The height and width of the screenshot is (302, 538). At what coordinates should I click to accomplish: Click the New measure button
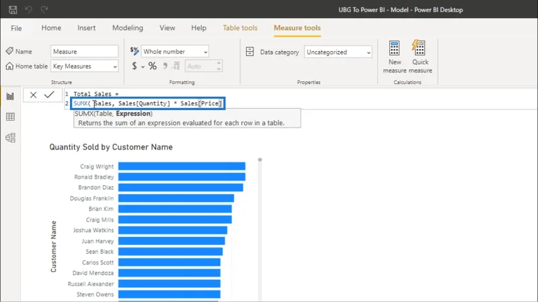tap(395, 56)
